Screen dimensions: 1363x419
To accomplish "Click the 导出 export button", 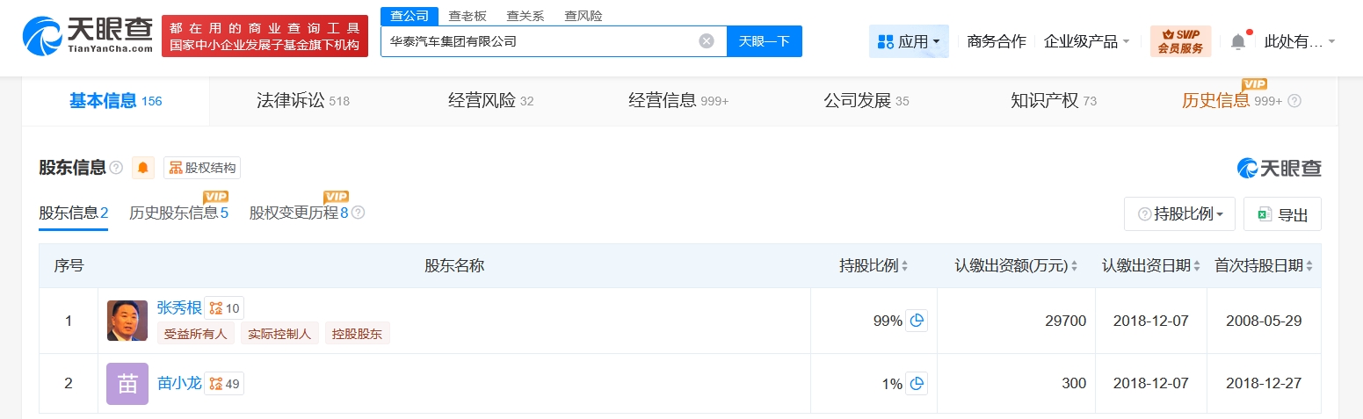I will 1282,214.
